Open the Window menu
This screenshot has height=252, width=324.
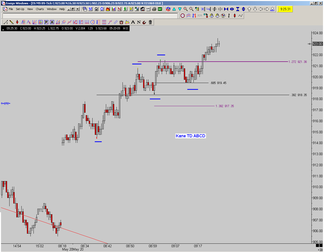[x=52, y=9]
